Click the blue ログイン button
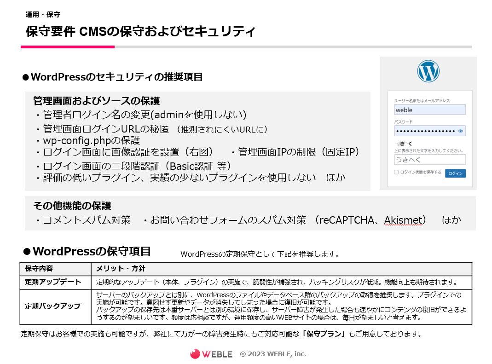This screenshot has width=492, height=364. tap(455, 173)
